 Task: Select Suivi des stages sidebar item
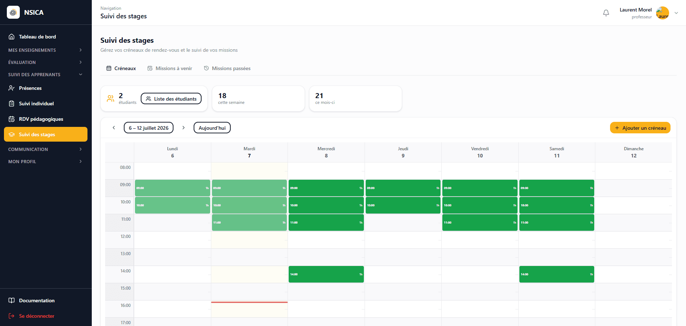[46, 134]
